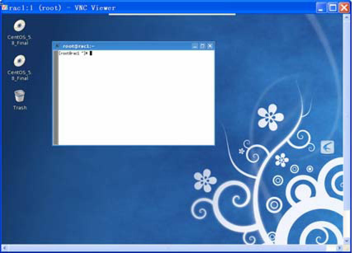
Task: Click the VNC Viewer title bar icon
Action: pyautogui.click(x=5, y=7)
